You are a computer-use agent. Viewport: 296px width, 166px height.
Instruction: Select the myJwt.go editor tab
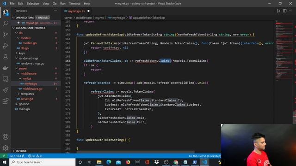(77, 11)
